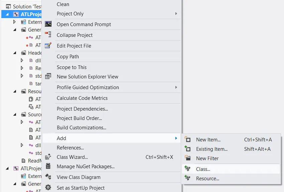Click the New Filter folder icon
The image size is (284, 192).
coord(187,158)
